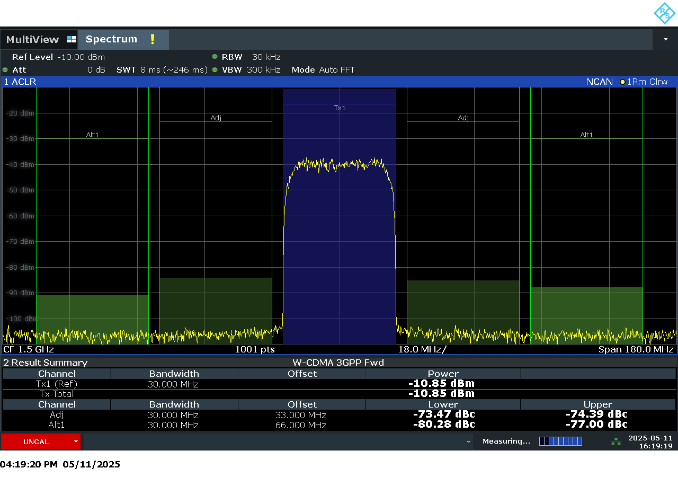Click the Tx Total power -10.85 dBm value

click(442, 393)
